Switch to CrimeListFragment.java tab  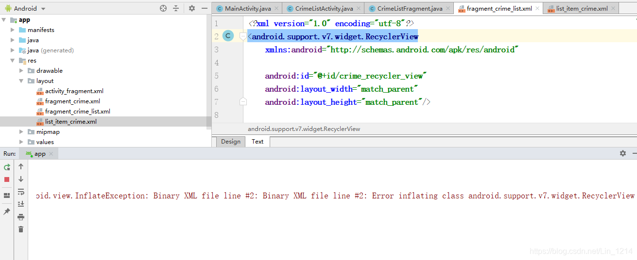tap(410, 8)
